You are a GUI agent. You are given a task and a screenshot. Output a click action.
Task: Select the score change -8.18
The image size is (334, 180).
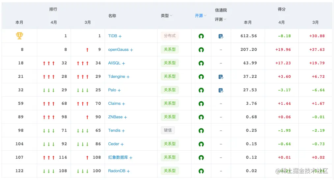284,36
